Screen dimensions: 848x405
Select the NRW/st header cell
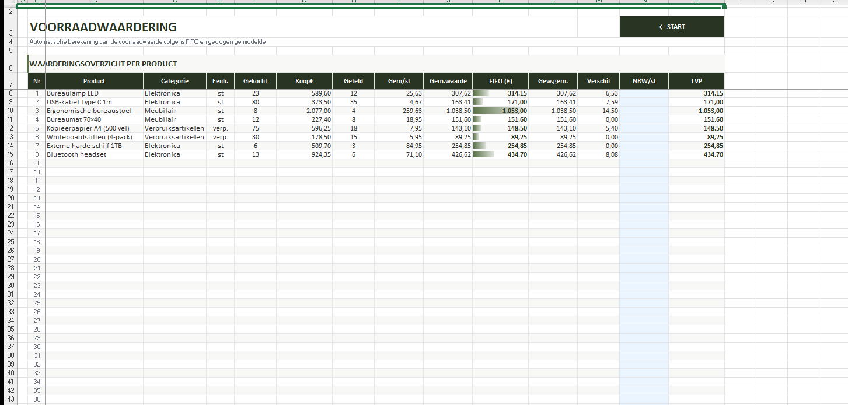click(644, 81)
